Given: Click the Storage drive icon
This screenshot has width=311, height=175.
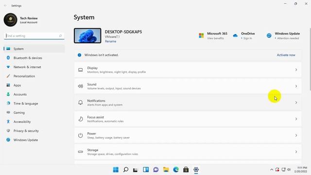Looking at the screenshot, I should [80, 152].
